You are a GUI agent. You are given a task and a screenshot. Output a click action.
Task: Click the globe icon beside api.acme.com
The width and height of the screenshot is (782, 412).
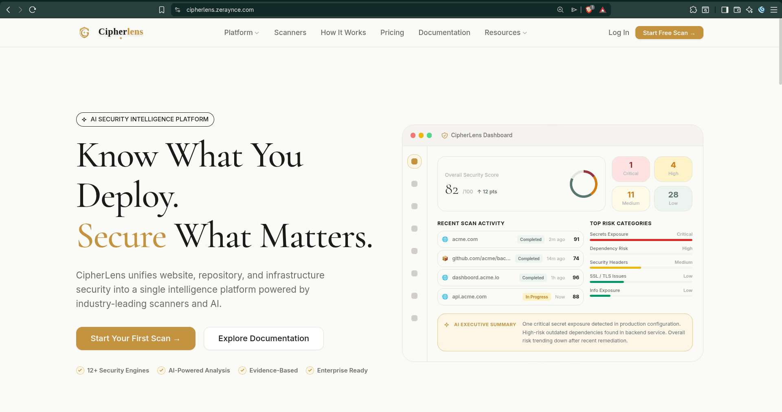click(445, 297)
